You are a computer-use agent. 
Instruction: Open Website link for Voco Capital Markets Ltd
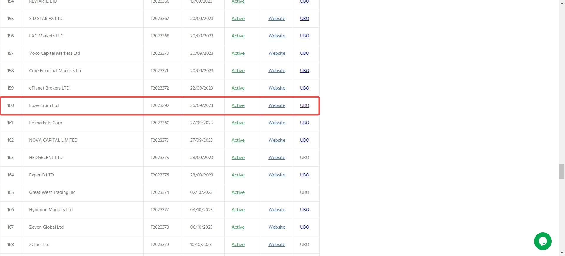277,53
